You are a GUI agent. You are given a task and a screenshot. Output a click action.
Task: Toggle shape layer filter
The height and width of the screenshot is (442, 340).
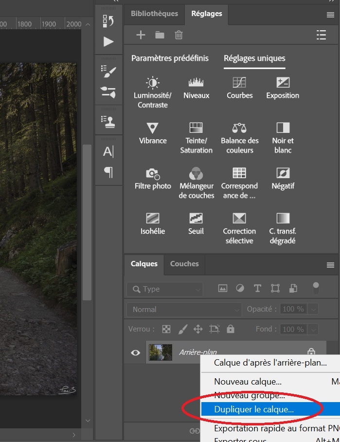click(x=275, y=288)
